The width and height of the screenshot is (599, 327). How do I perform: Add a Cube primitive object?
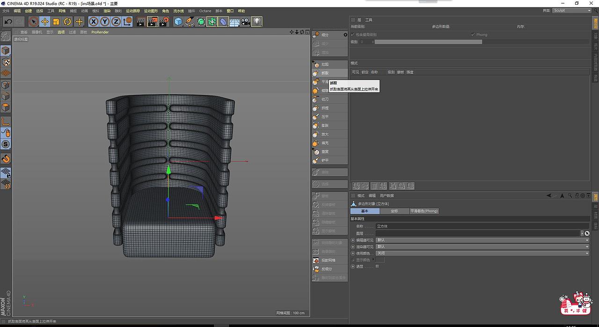click(178, 22)
